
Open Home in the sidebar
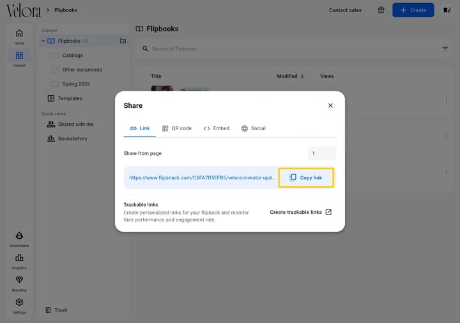click(x=19, y=36)
